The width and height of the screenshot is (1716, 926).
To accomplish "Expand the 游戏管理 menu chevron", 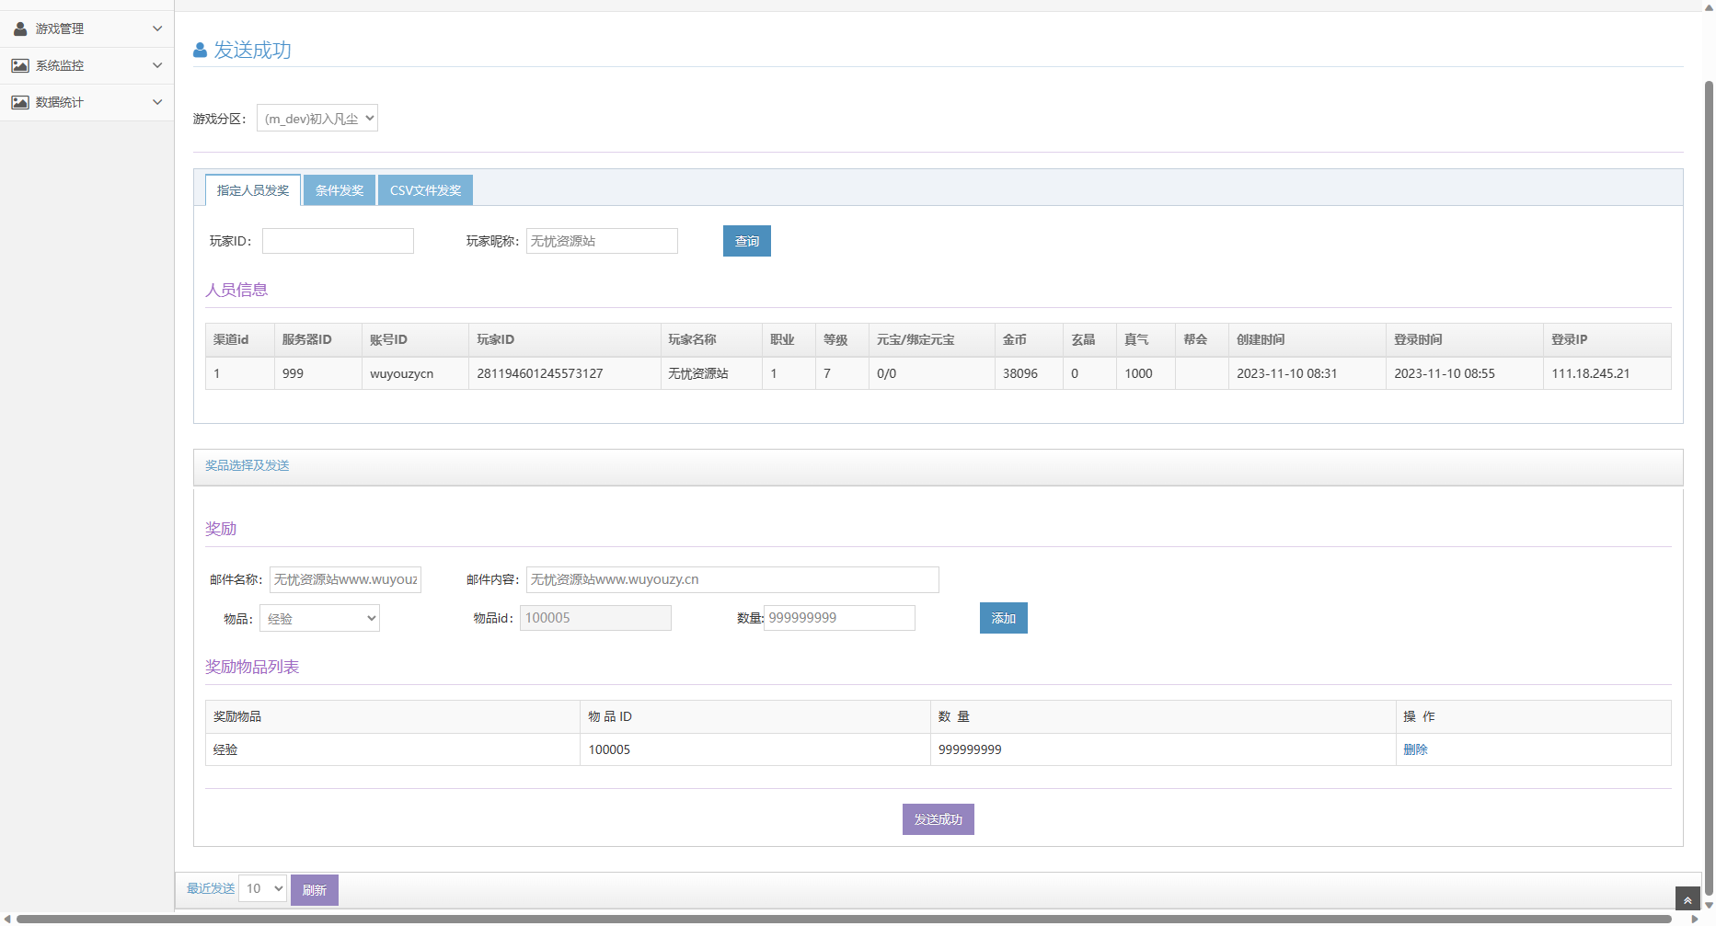I will pyautogui.click(x=157, y=29).
